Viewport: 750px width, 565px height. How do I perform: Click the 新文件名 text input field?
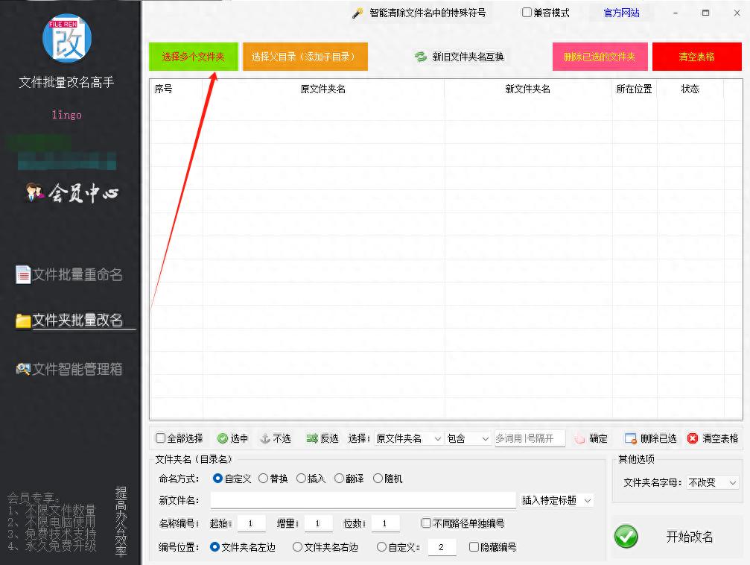coord(363,500)
